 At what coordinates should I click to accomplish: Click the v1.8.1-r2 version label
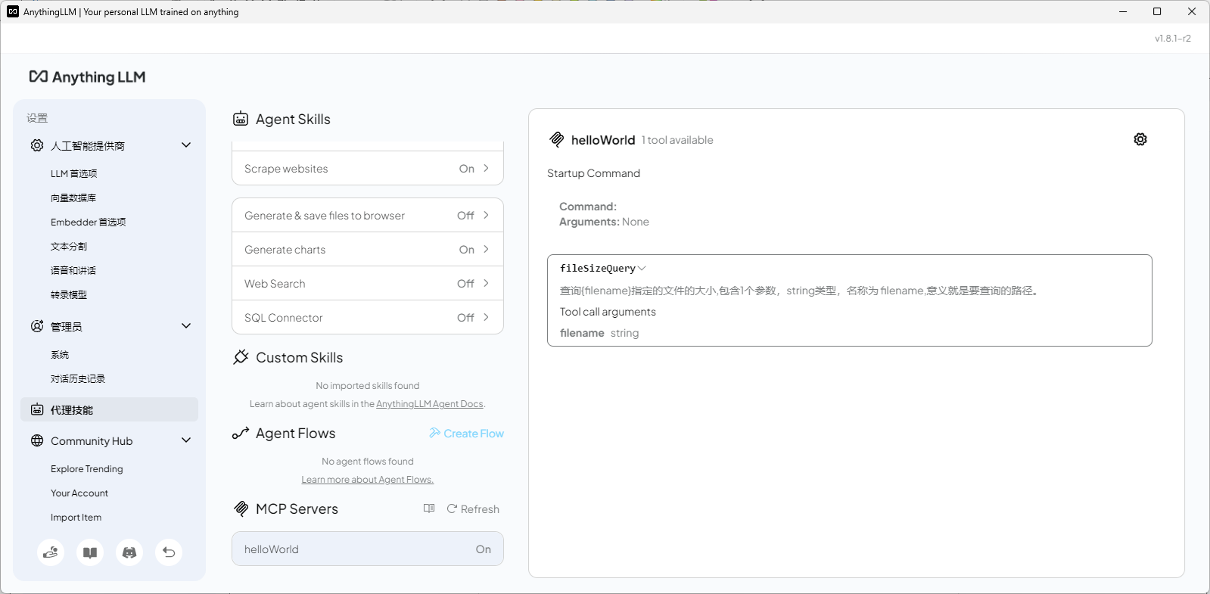pyautogui.click(x=1173, y=39)
